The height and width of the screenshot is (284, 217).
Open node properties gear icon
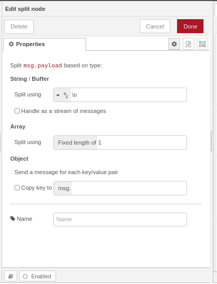(174, 44)
